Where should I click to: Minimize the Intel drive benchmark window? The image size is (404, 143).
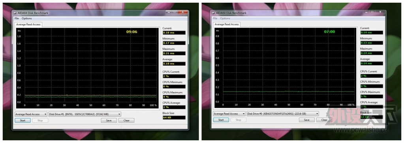tap(168, 12)
